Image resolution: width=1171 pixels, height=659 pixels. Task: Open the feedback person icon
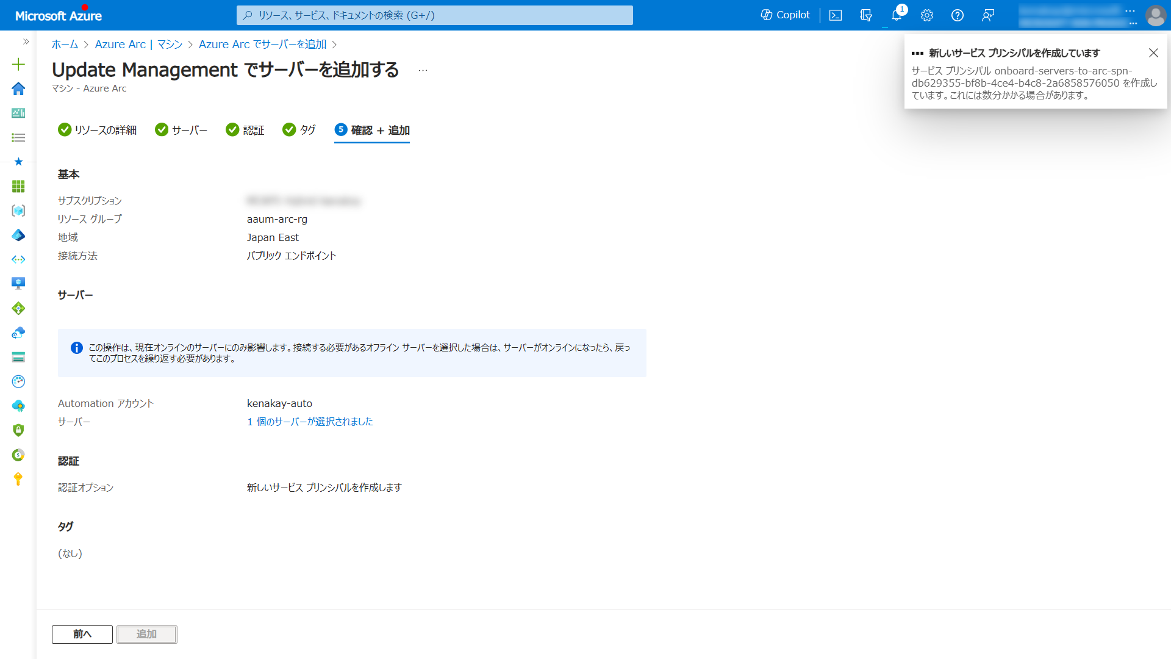coord(988,15)
